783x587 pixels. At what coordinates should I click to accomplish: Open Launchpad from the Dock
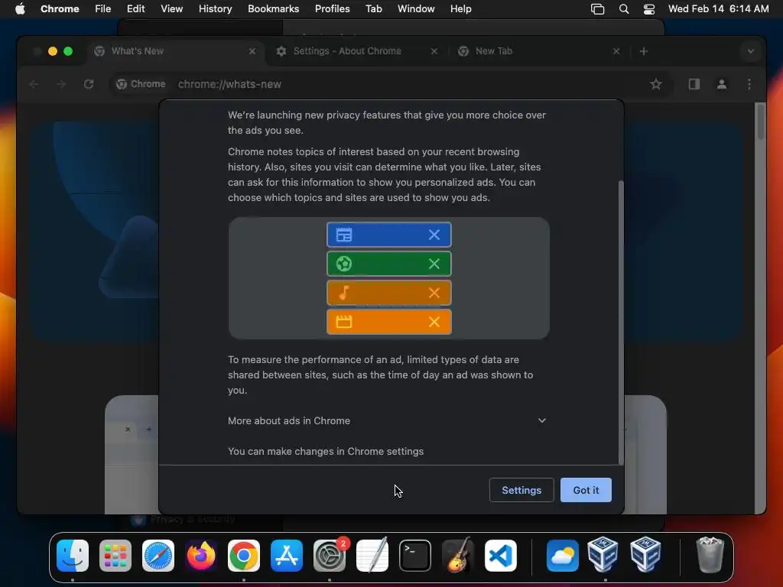coord(115,556)
